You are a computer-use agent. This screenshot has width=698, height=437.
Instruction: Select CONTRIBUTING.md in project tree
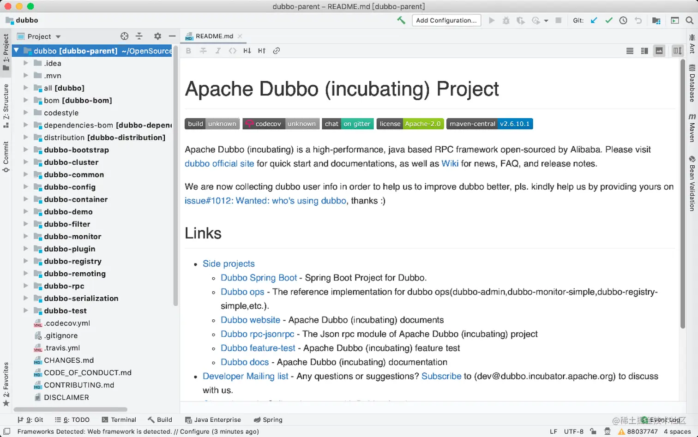coord(79,385)
